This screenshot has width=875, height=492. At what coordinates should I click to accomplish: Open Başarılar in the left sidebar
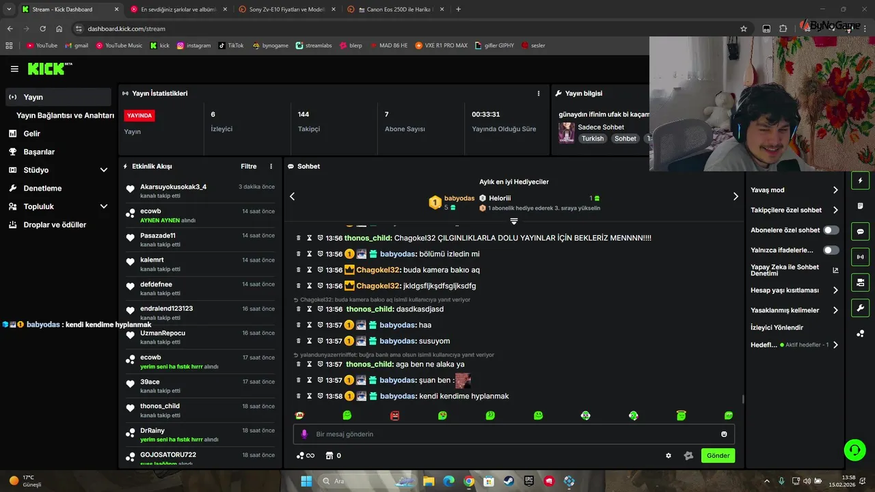pyautogui.click(x=39, y=152)
